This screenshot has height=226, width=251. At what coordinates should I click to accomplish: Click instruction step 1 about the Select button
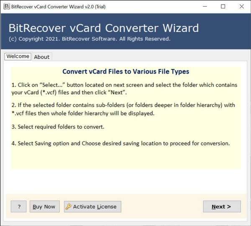(x=124, y=88)
